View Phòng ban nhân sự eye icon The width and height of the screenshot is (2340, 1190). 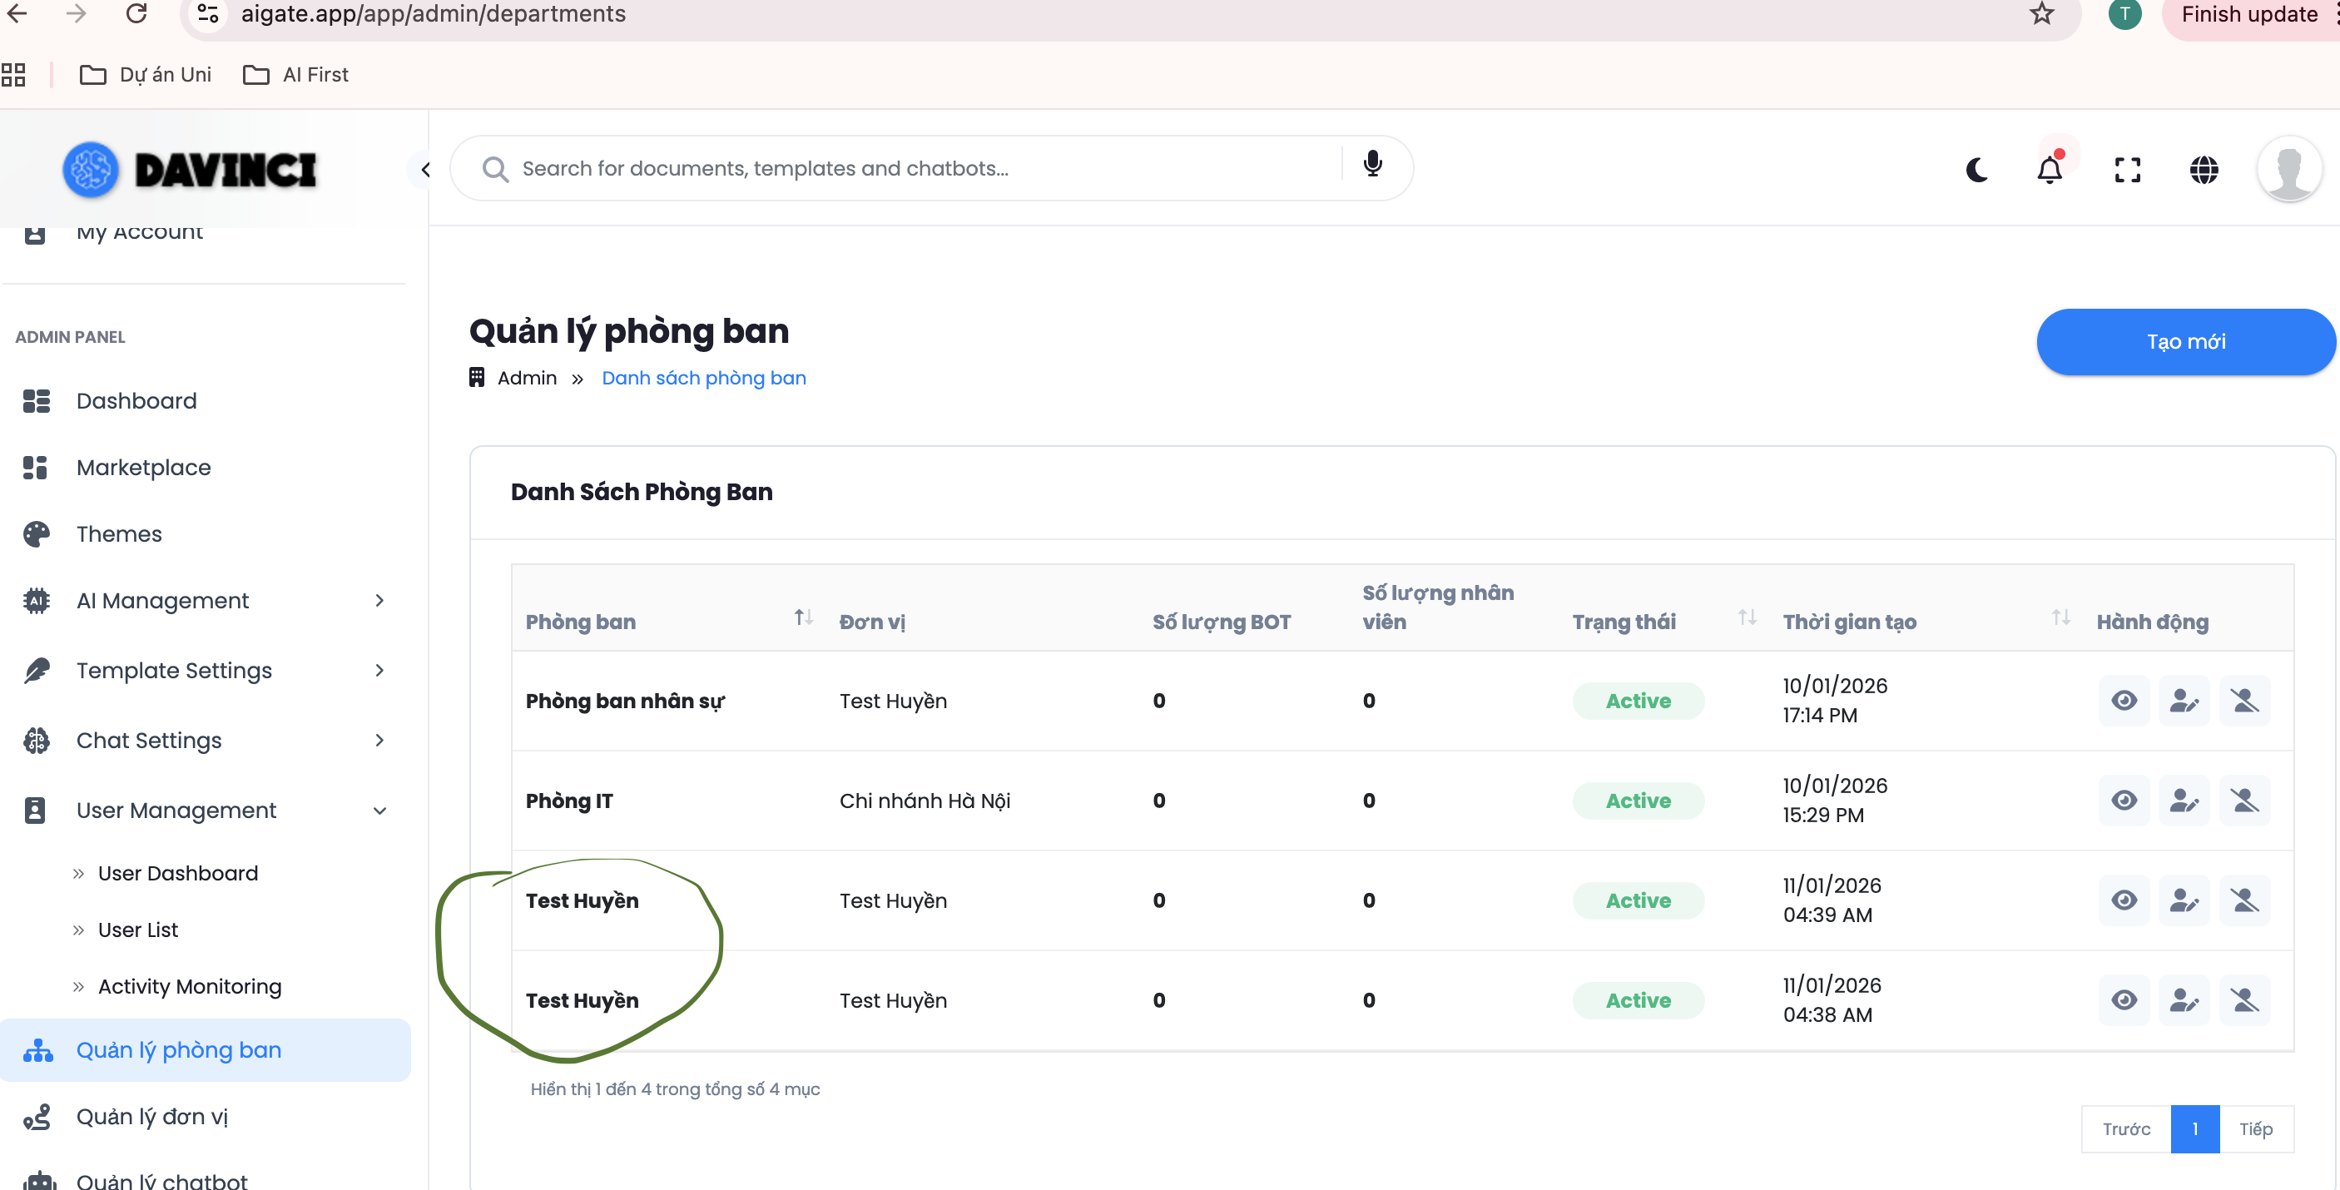[x=2124, y=701]
